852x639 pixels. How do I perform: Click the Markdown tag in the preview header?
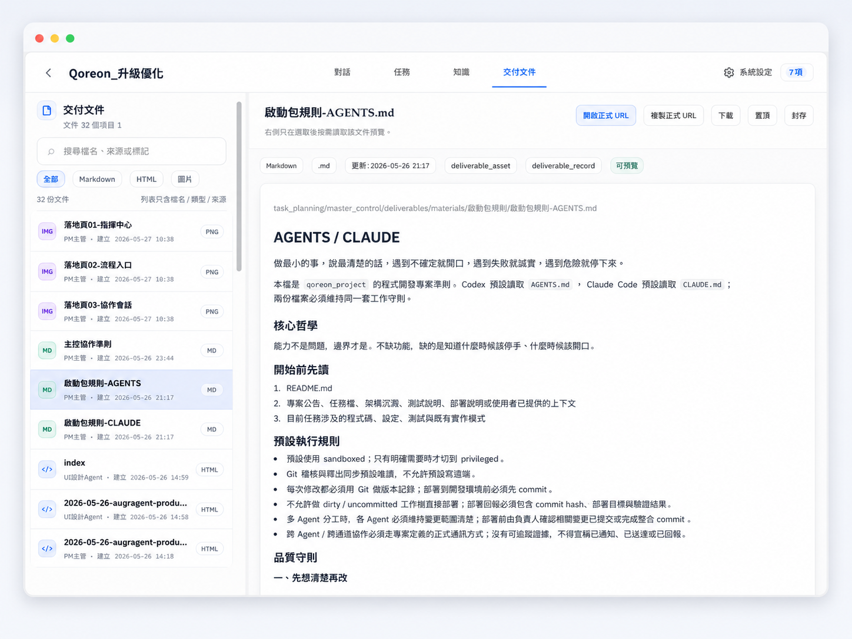pyautogui.click(x=281, y=166)
